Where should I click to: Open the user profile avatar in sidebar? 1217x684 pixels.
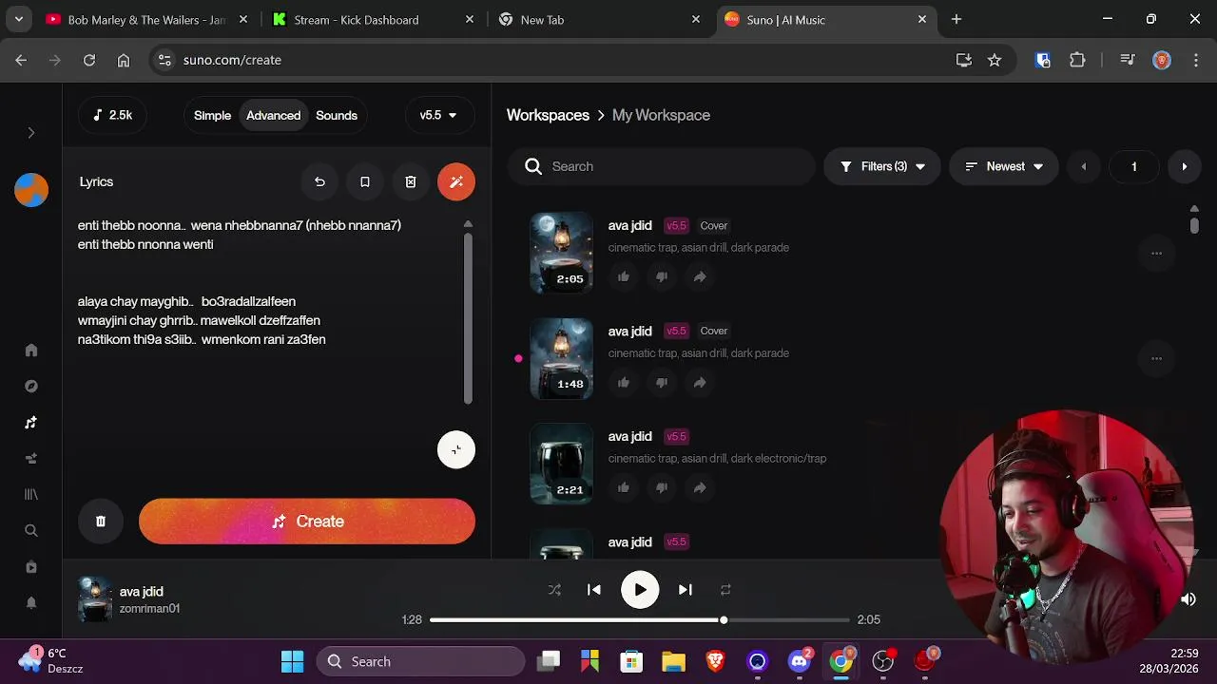click(x=31, y=190)
